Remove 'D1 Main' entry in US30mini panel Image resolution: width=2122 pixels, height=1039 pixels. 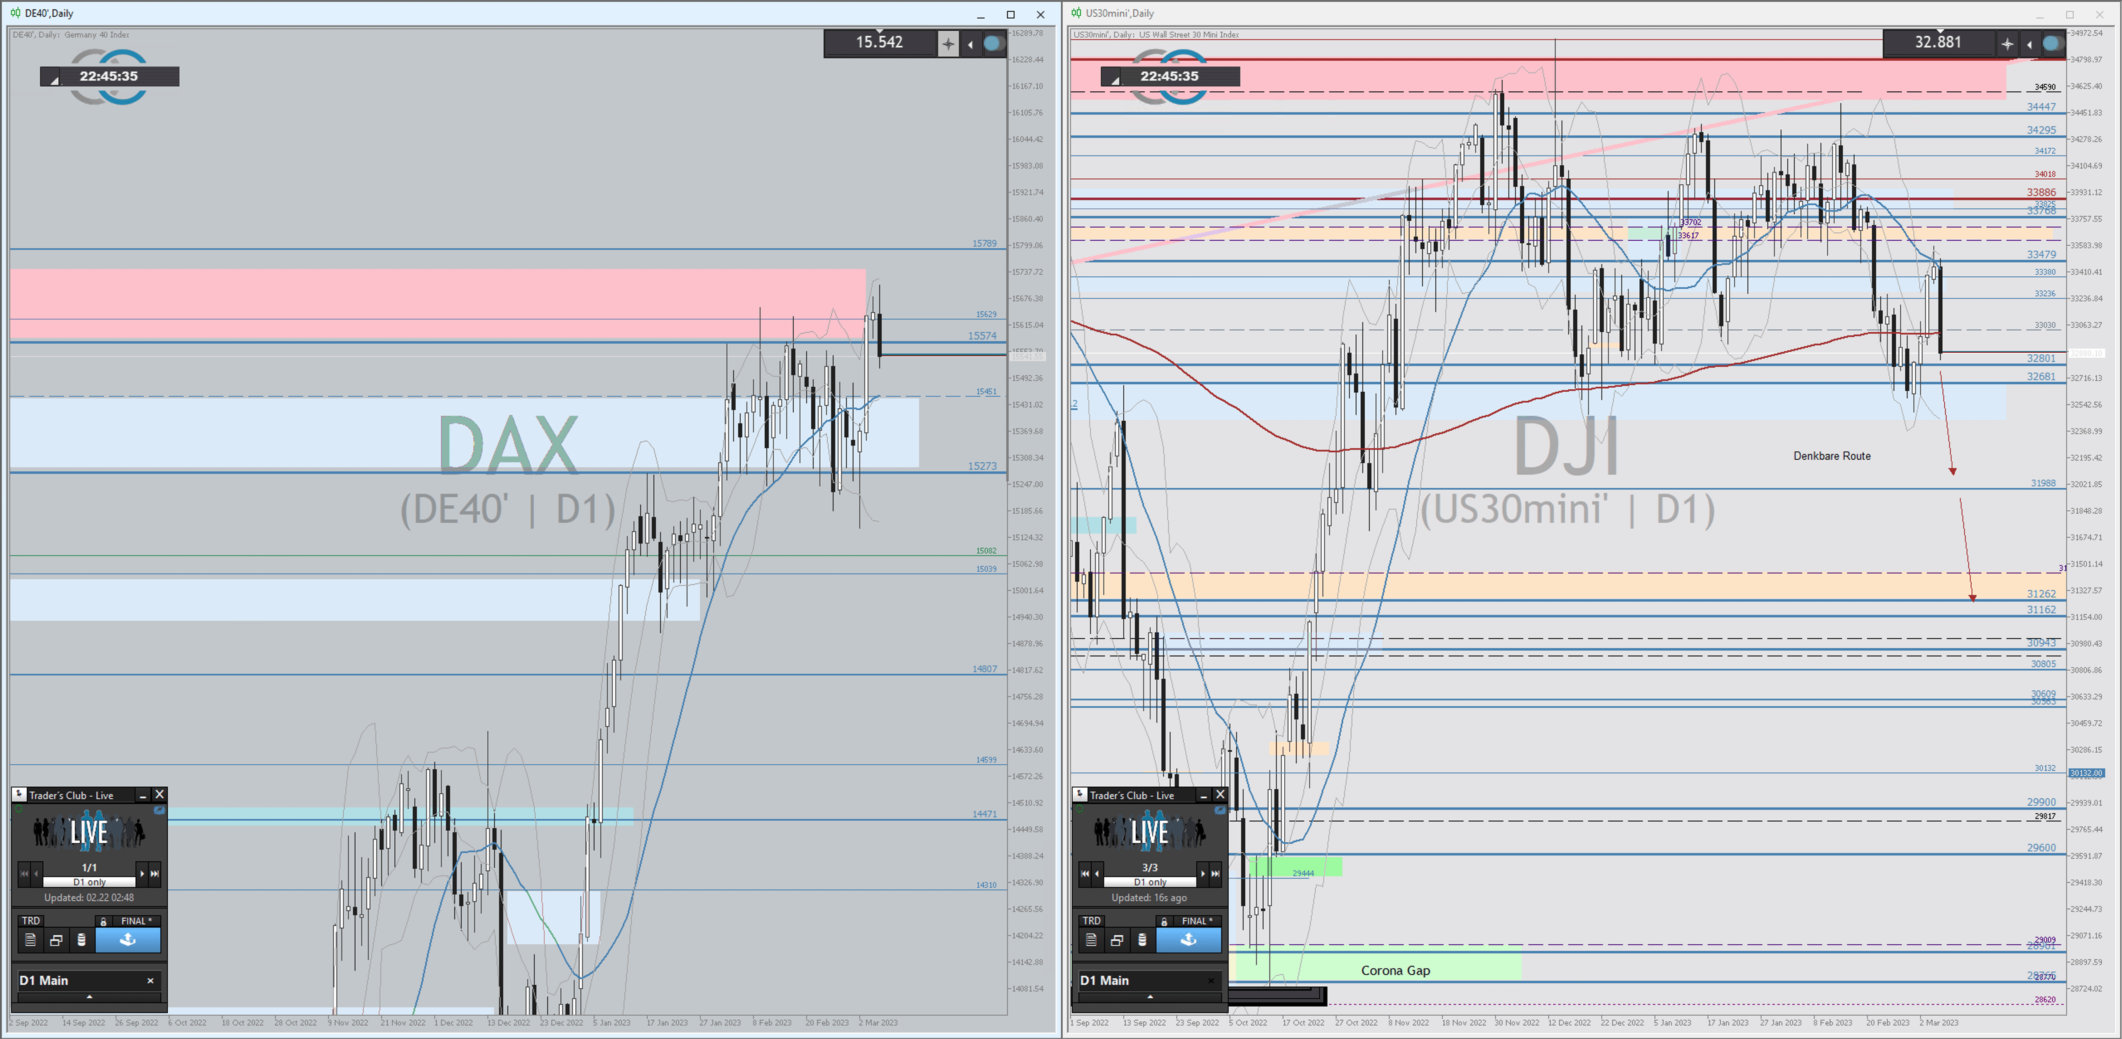point(1211,980)
